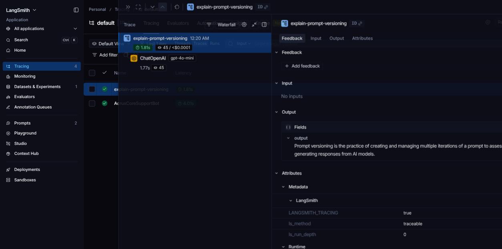Toggle the select-all checkbox in runs table header

pyautogui.click(x=92, y=73)
